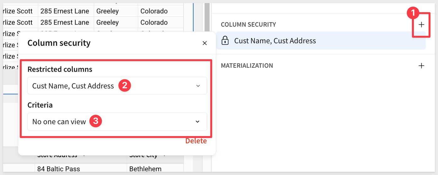Click the upper Greeley cell

108,11
